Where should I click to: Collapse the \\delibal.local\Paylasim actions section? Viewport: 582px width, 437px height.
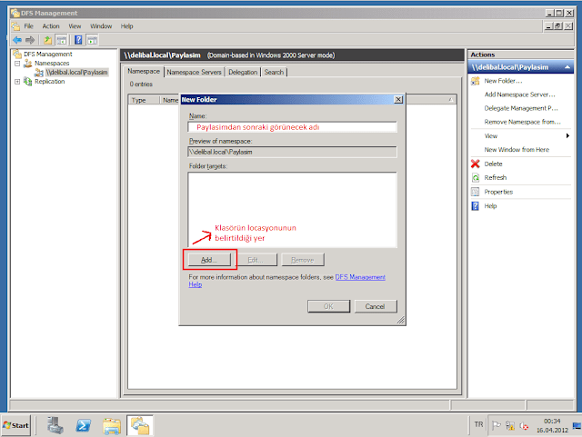point(567,67)
